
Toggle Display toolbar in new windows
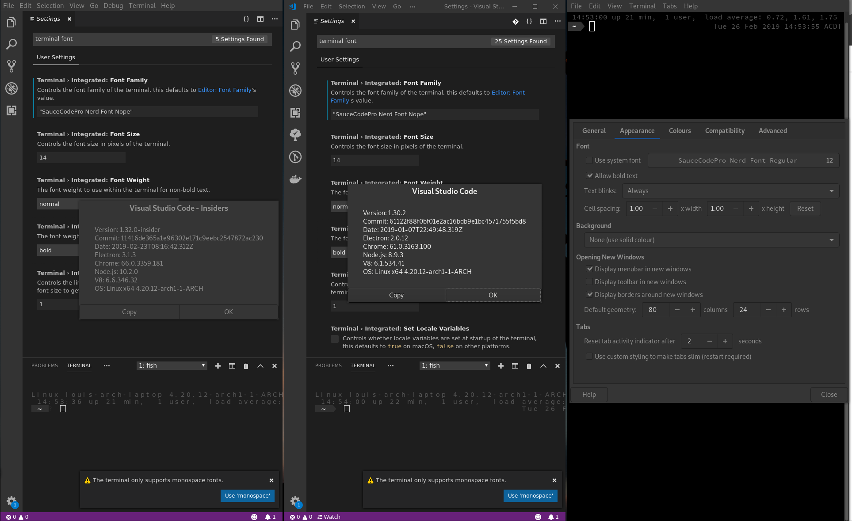[x=589, y=281]
